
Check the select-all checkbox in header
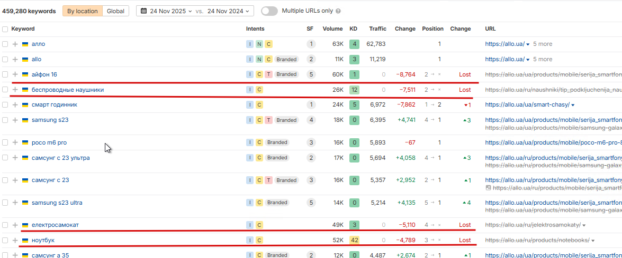5,29
